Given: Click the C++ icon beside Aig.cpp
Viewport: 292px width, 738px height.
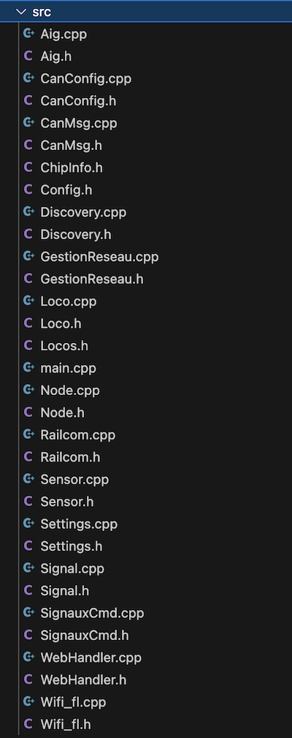Looking at the screenshot, I should click(x=28, y=34).
